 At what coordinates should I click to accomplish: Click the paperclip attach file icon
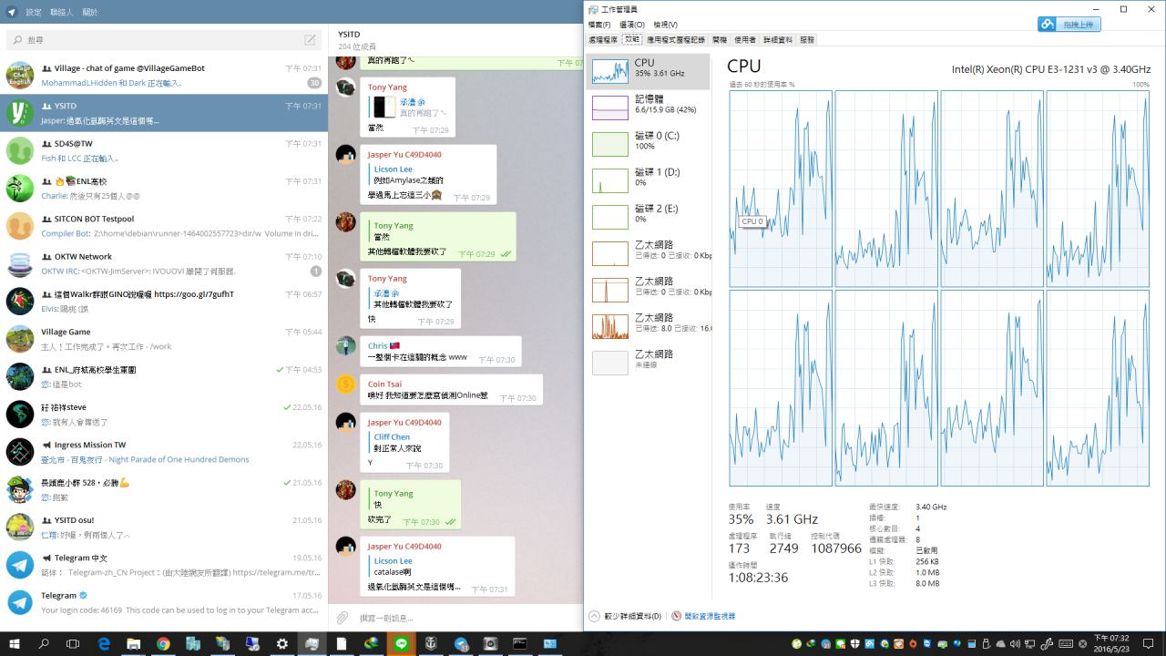(x=343, y=618)
